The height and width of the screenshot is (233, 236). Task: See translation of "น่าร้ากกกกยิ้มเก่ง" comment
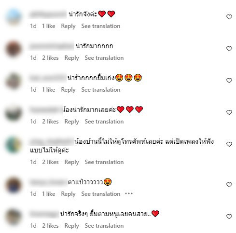click(101, 90)
